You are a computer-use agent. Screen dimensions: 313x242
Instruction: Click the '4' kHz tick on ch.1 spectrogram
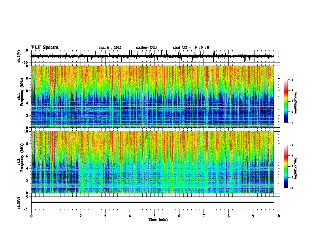pos(28,103)
